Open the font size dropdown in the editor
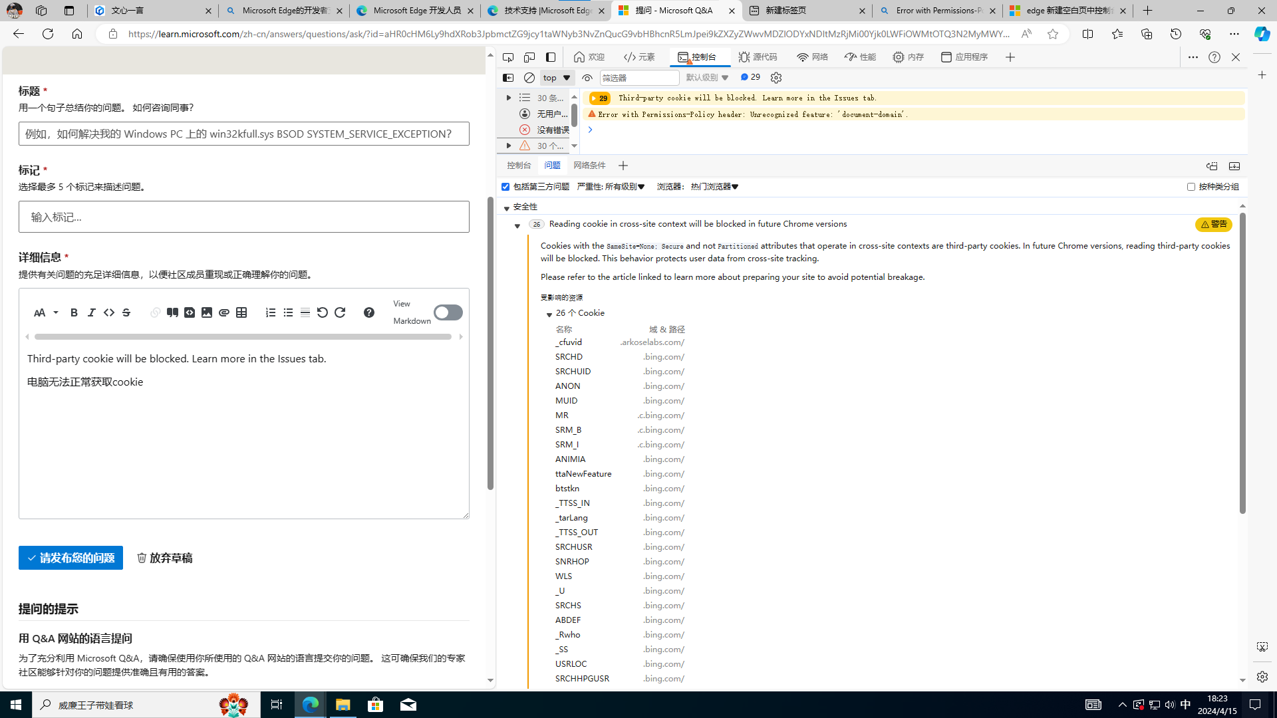 pyautogui.click(x=46, y=312)
